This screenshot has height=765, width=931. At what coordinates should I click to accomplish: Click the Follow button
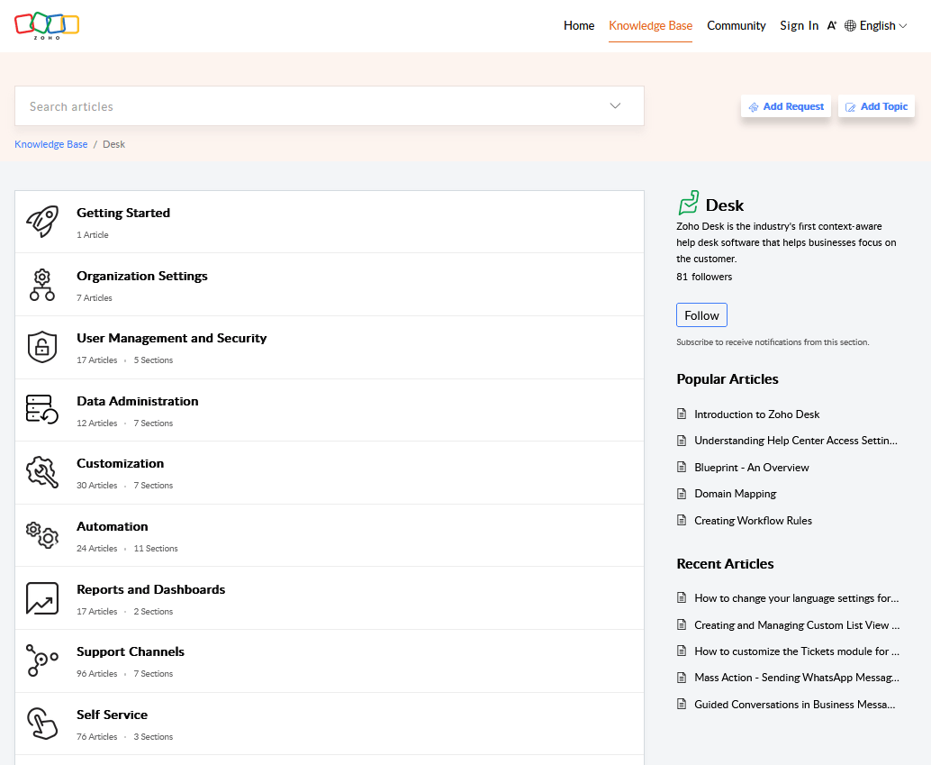click(x=701, y=315)
